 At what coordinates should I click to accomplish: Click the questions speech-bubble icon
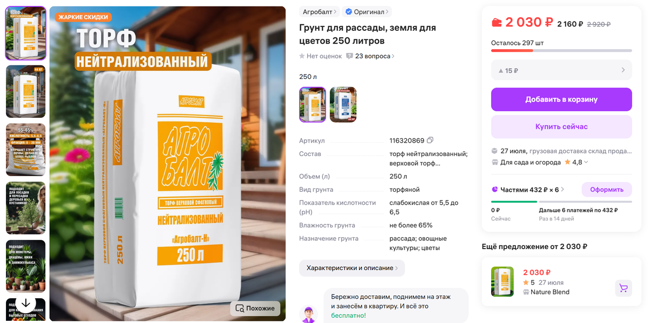tap(349, 56)
